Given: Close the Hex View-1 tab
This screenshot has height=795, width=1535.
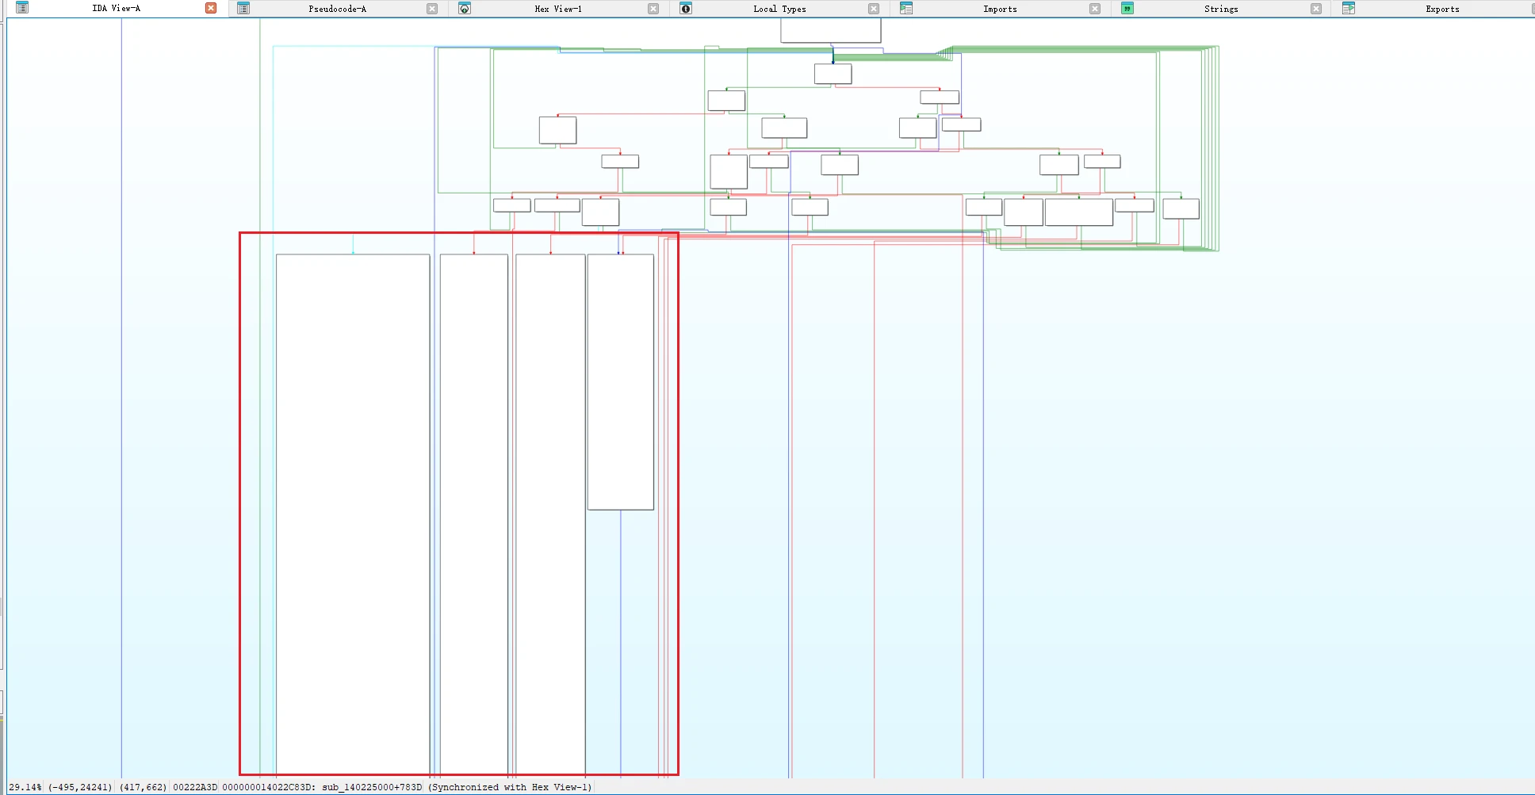Looking at the screenshot, I should pos(653,9).
